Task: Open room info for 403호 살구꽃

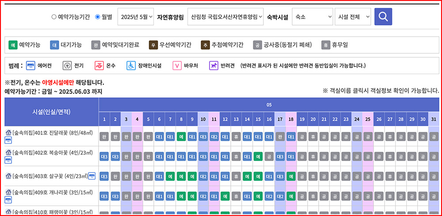Action: 50,176
